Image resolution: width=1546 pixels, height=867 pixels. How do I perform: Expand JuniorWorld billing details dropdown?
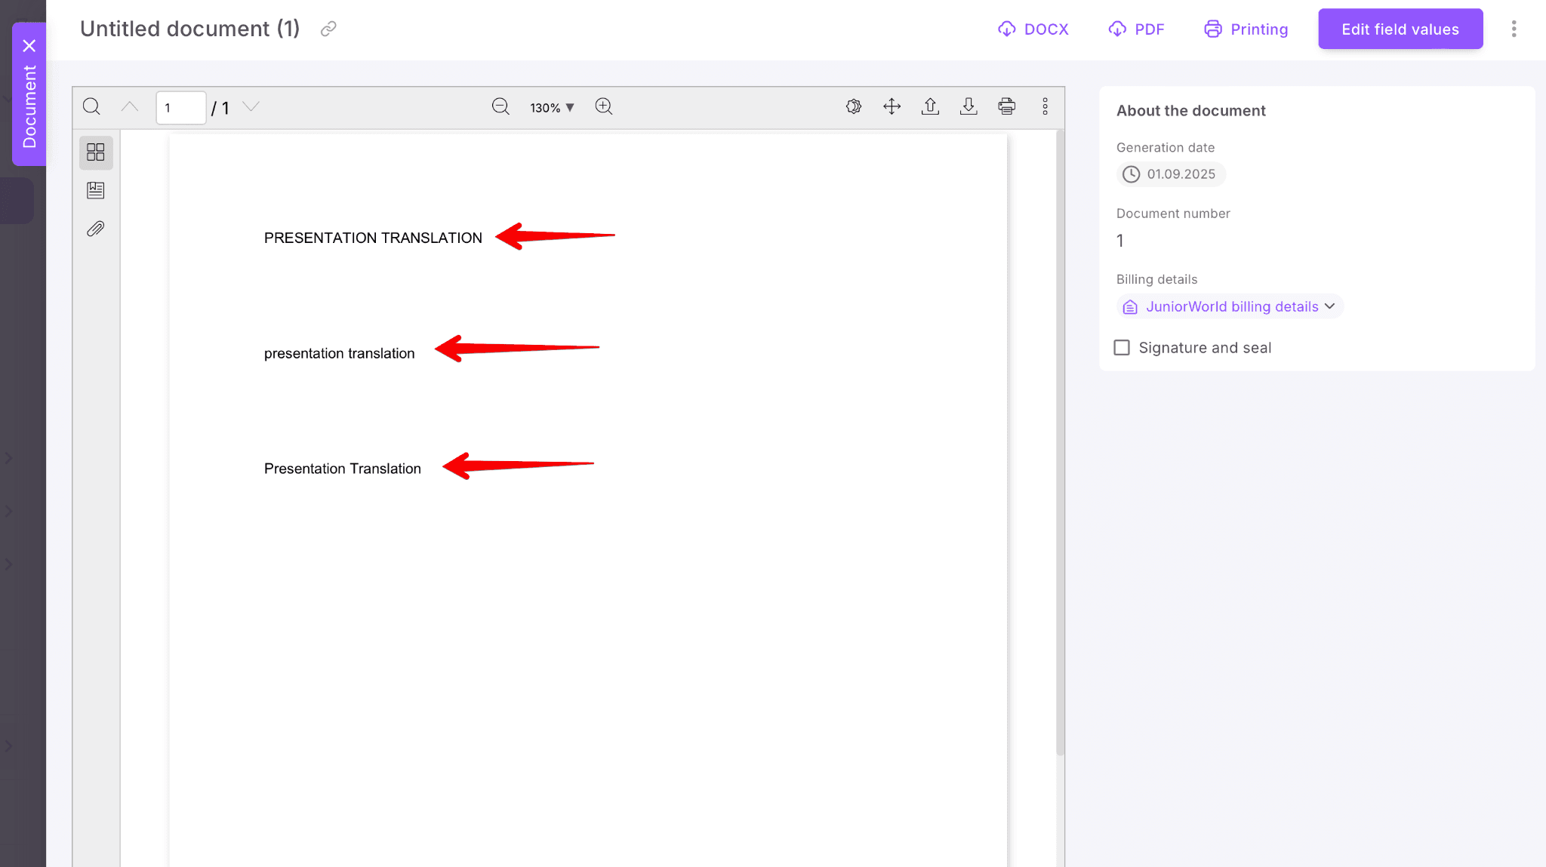point(1230,306)
